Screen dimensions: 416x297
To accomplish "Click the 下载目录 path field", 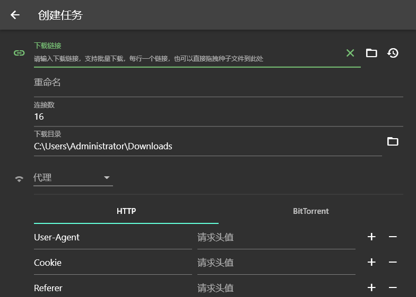I will [x=207, y=146].
